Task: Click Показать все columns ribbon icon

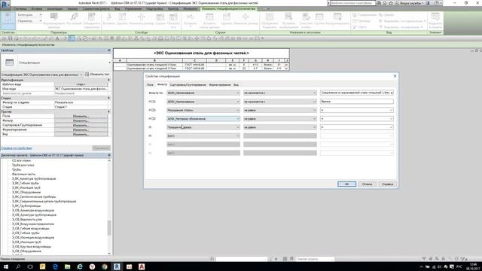Action: (x=173, y=20)
